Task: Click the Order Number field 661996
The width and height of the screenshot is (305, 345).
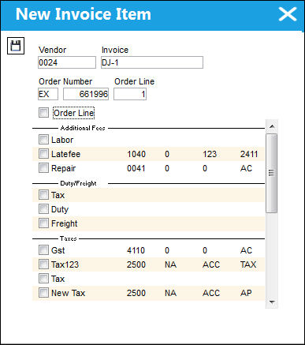Action: click(86, 94)
